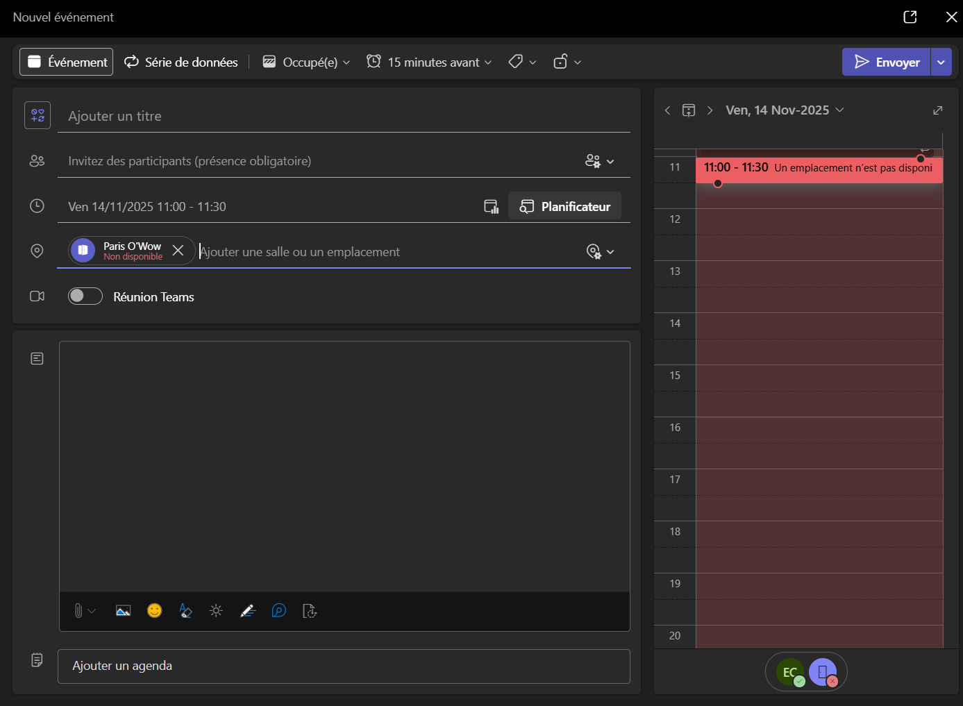Open the Ven, 14 Nov-2025 date picker
Screen dimensions: 963x706
click(785, 110)
